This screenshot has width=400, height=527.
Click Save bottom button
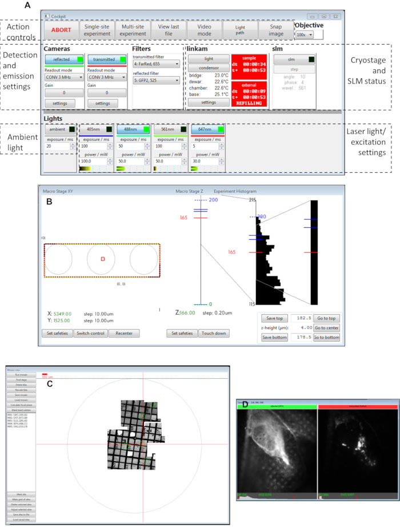[x=274, y=338]
